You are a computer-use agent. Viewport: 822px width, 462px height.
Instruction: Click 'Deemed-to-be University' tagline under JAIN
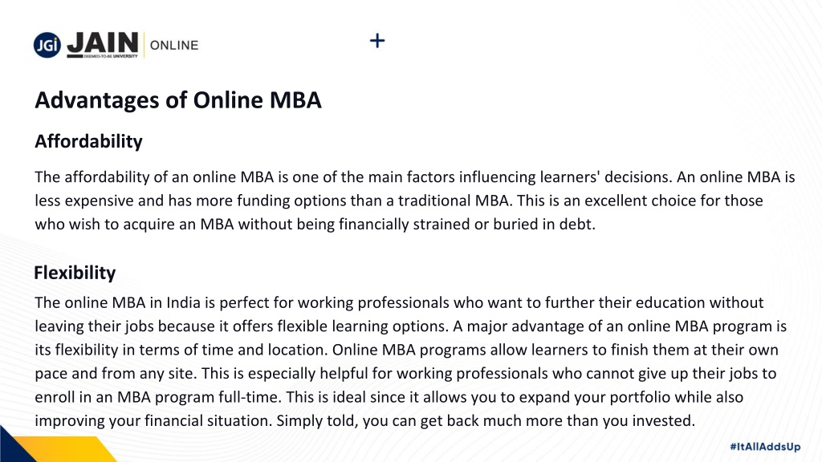[111, 56]
